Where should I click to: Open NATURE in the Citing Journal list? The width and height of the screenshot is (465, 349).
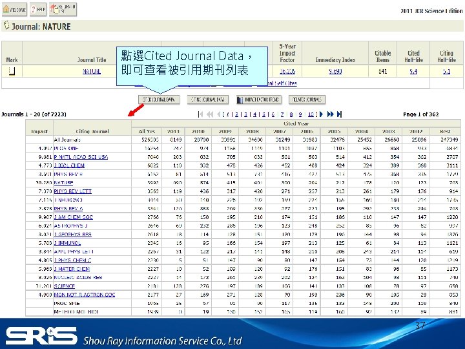coord(63,182)
